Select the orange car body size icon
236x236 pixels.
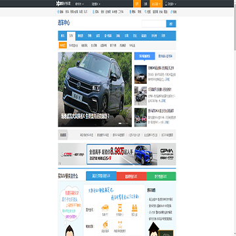(105, 208)
